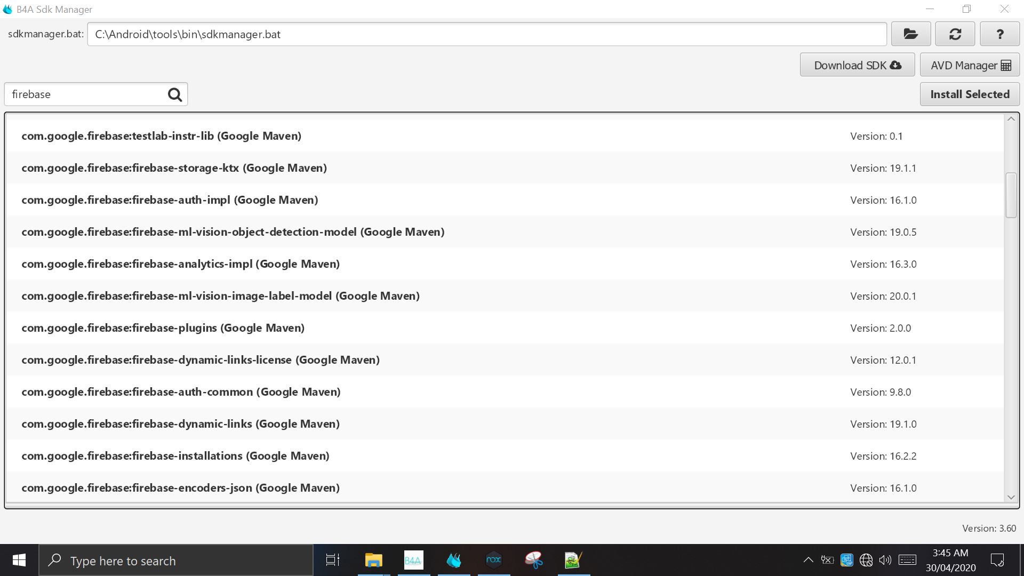
Task: Click Install Selected button
Action: 970,94
